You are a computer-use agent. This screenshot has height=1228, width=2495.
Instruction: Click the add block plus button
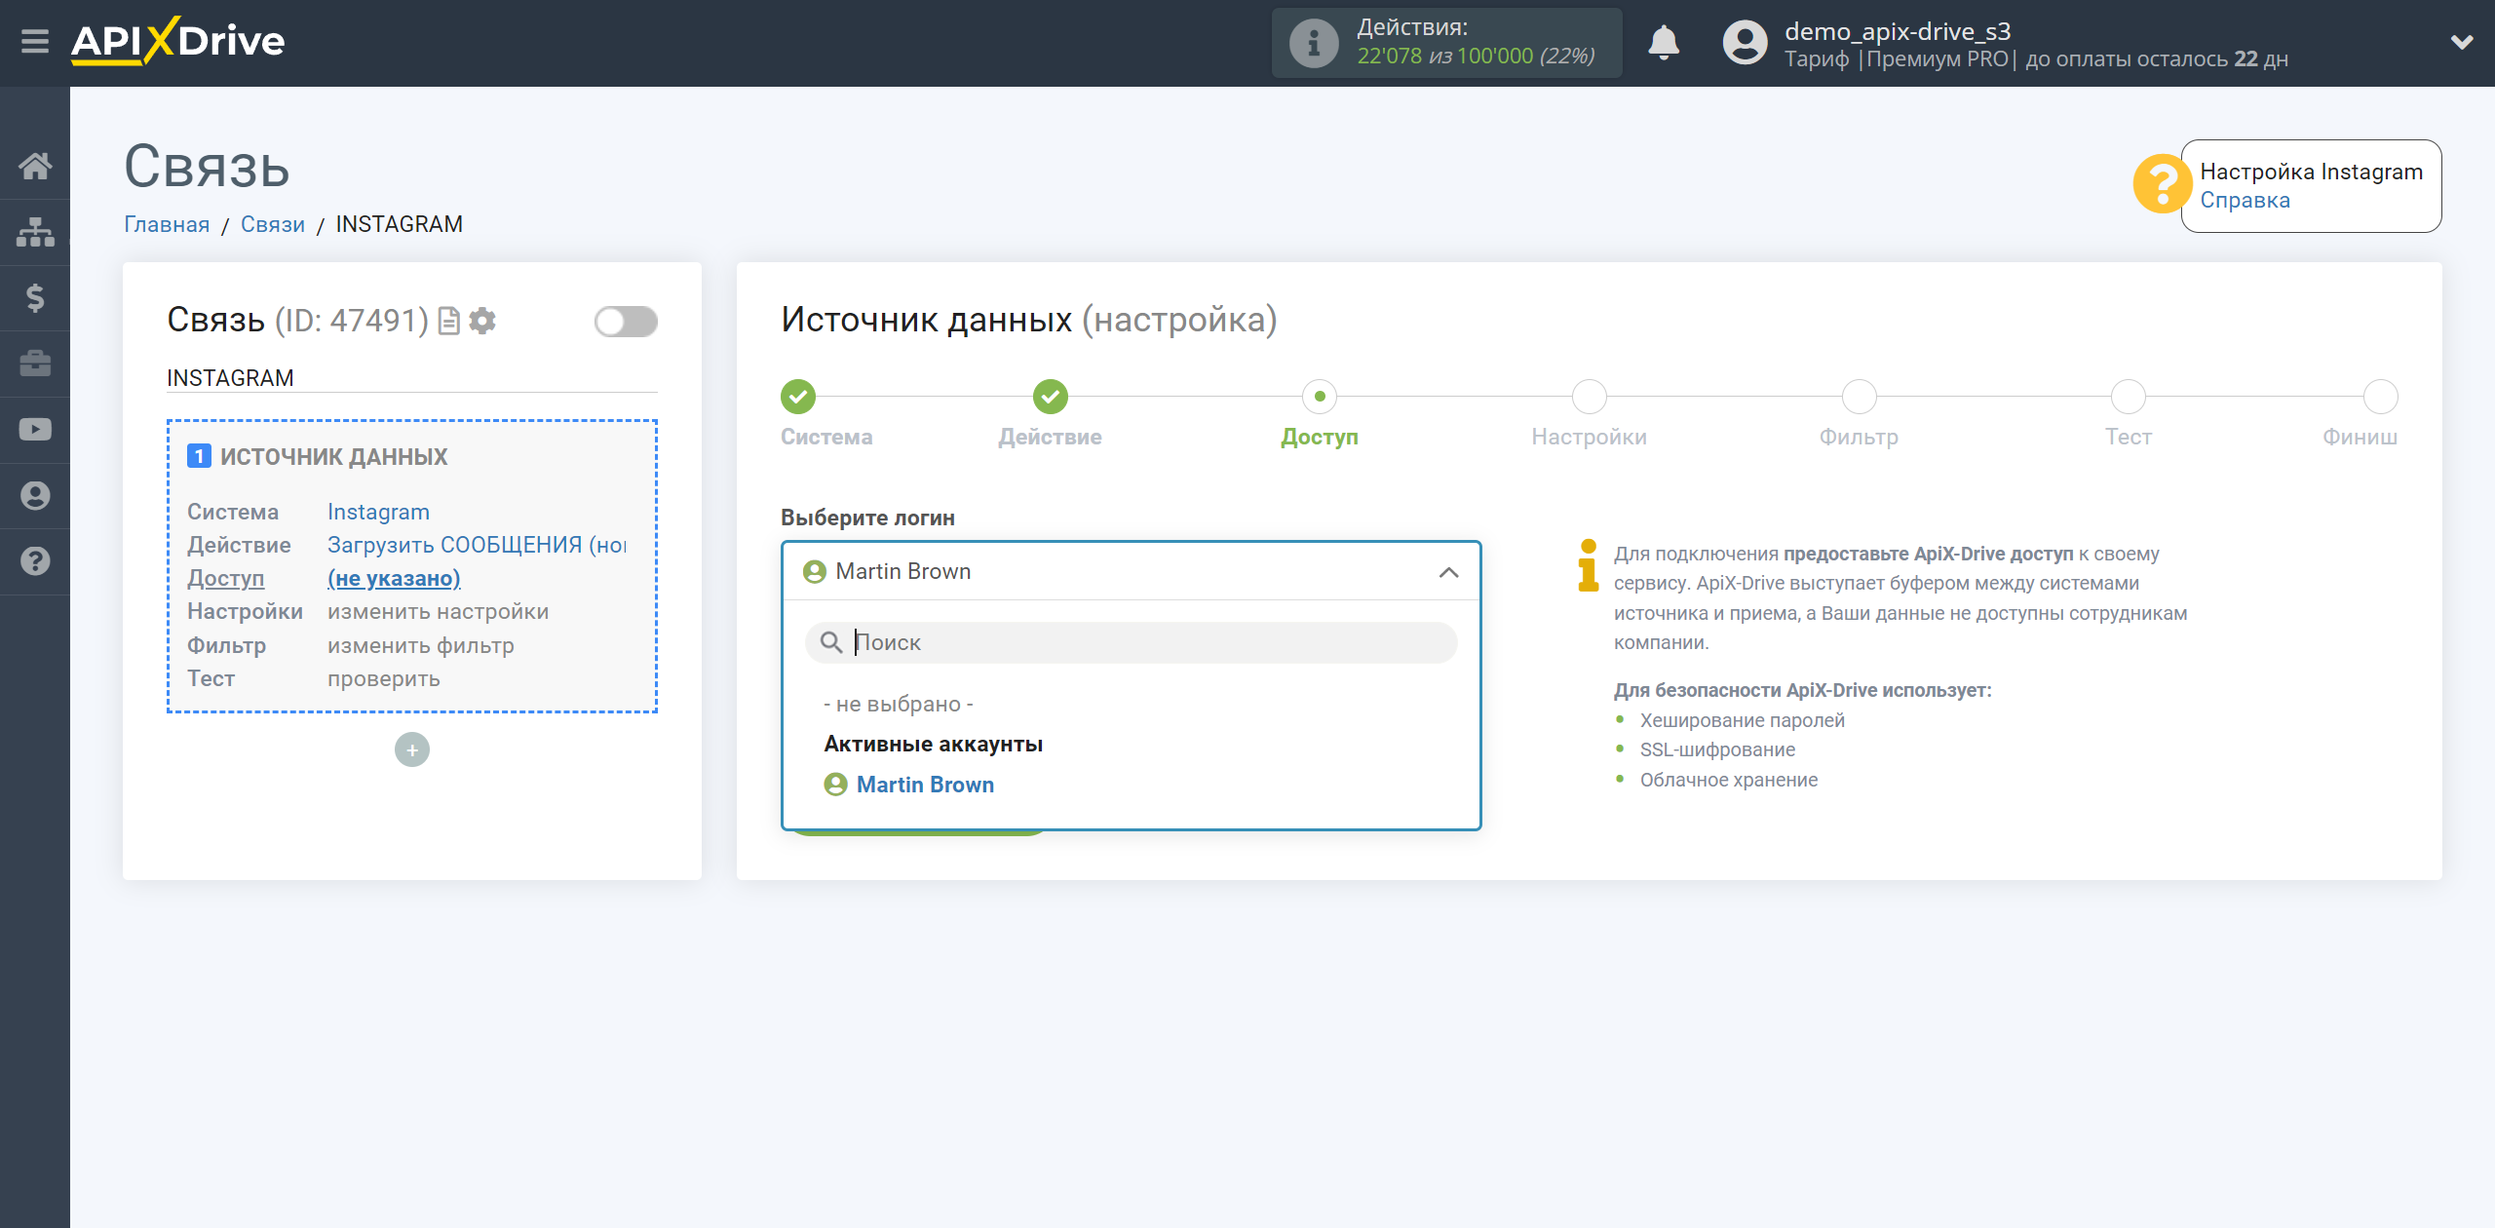point(412,749)
